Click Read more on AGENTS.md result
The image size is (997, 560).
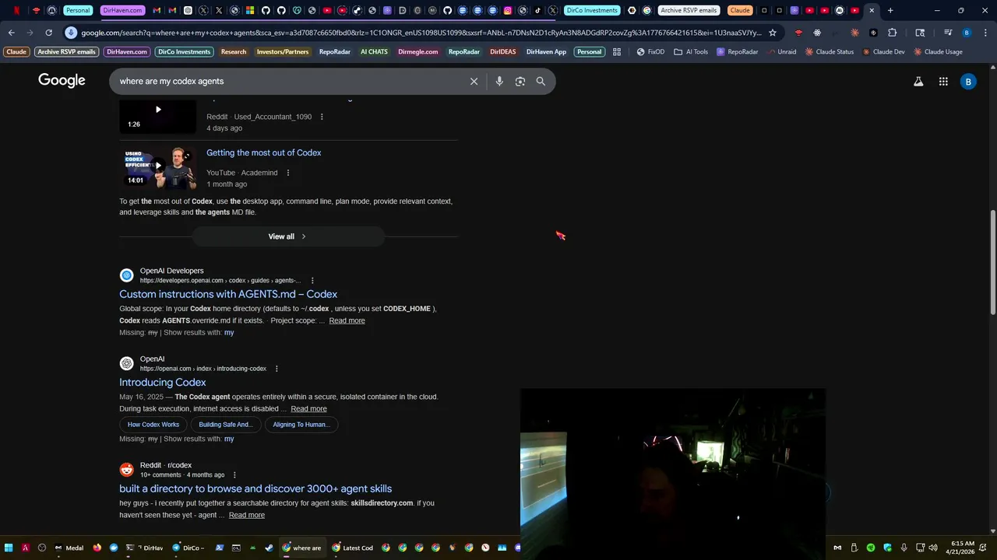pyautogui.click(x=347, y=320)
